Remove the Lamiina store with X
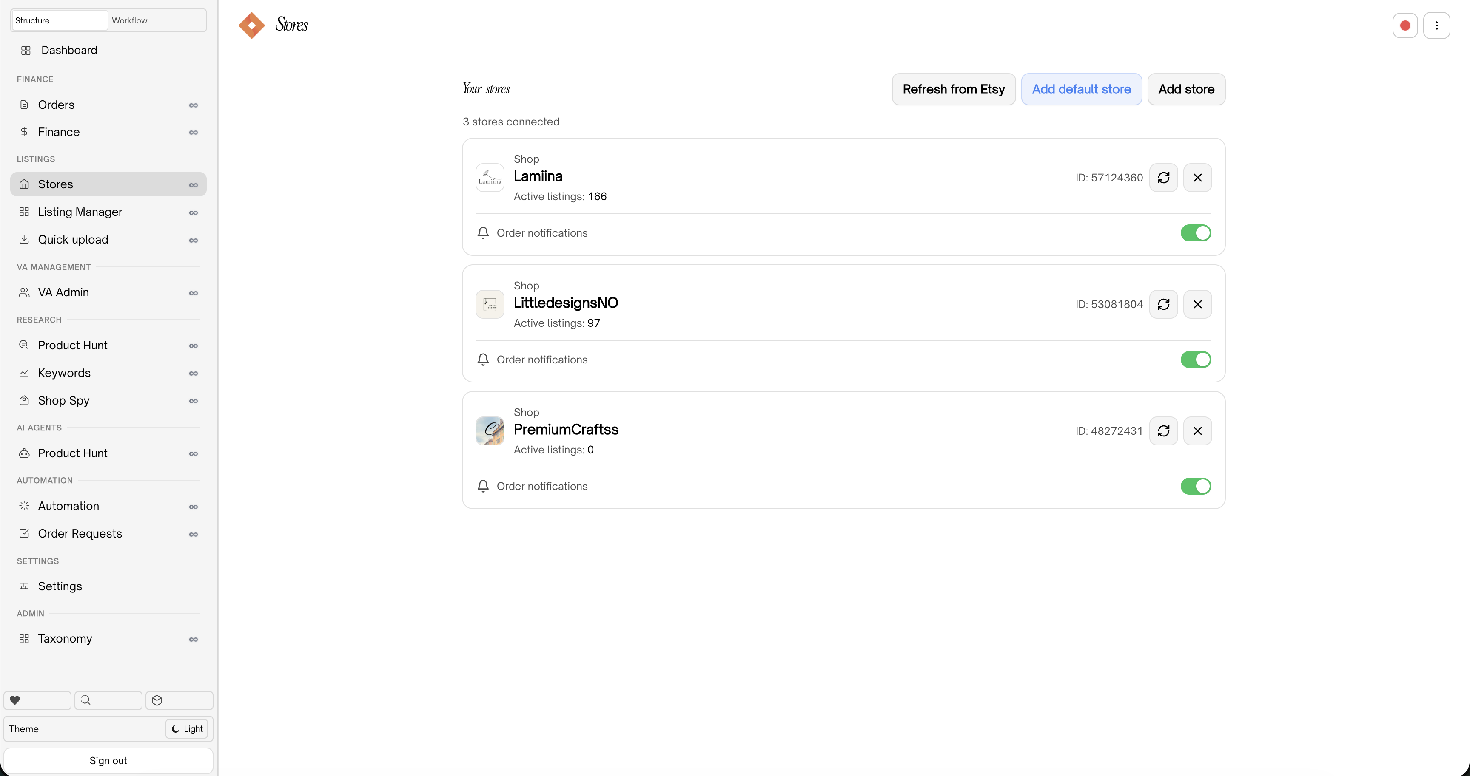This screenshot has width=1470, height=776. click(1197, 177)
